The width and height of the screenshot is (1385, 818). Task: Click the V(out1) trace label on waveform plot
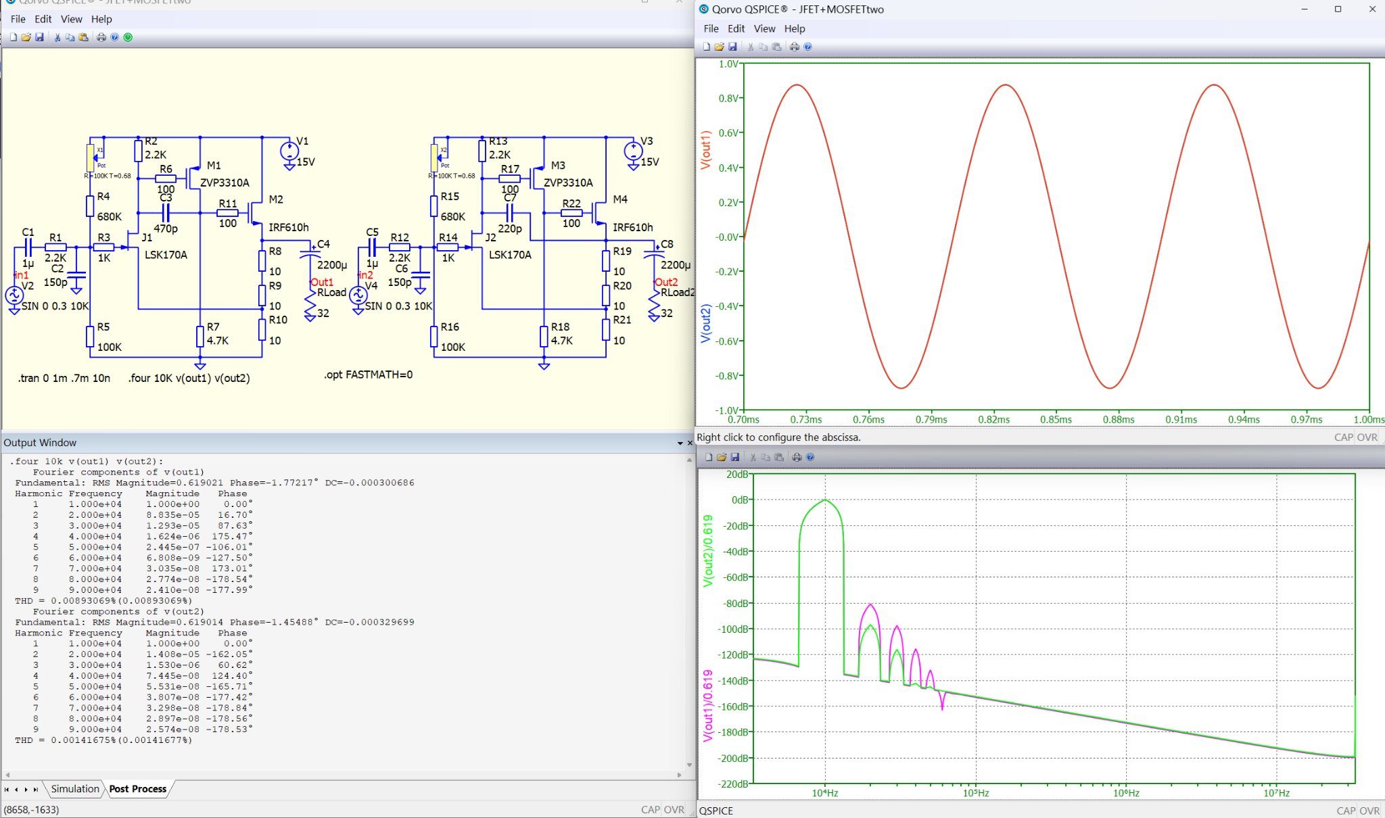click(x=705, y=149)
